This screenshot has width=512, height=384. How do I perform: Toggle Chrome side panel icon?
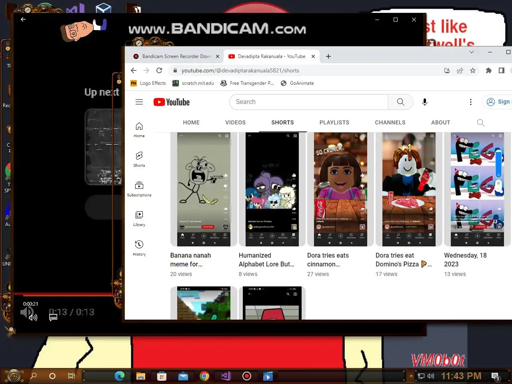pyautogui.click(x=501, y=70)
